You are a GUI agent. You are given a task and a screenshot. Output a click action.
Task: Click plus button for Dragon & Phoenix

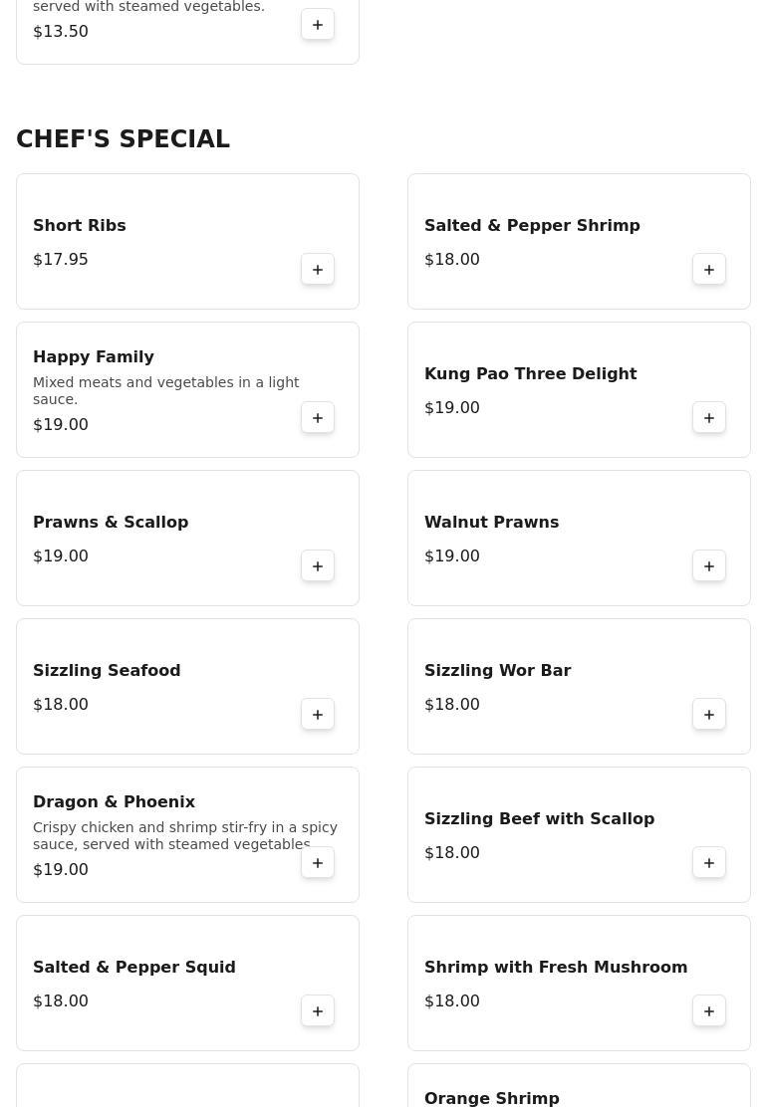318,863
